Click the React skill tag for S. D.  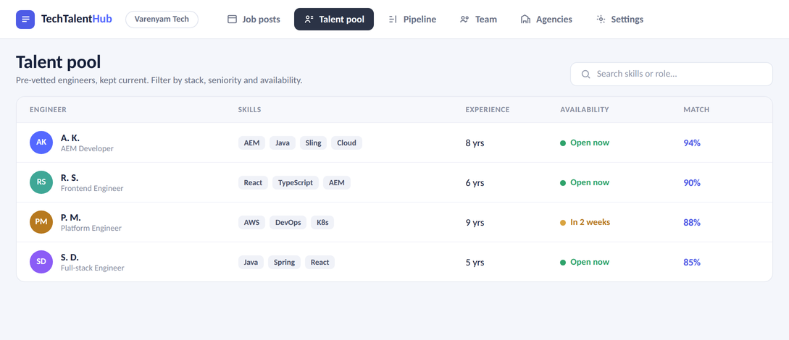click(320, 262)
